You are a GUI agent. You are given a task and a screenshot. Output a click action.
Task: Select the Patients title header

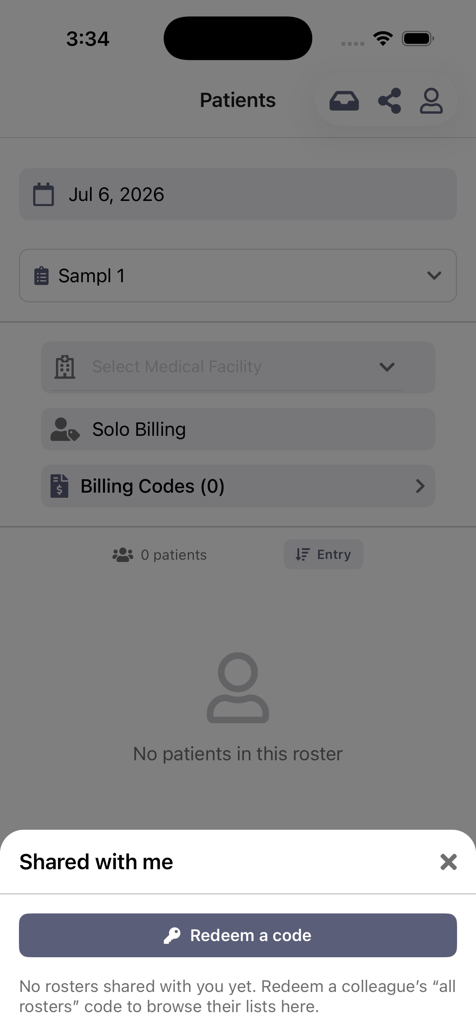tap(238, 100)
